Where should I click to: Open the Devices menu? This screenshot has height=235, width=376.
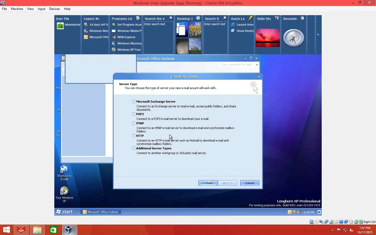coord(54,9)
